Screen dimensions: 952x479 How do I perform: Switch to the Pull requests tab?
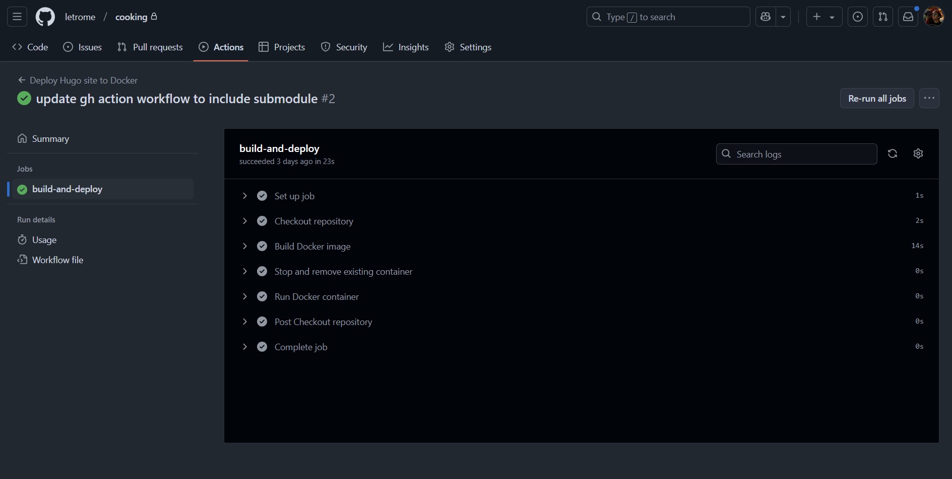[x=150, y=47]
